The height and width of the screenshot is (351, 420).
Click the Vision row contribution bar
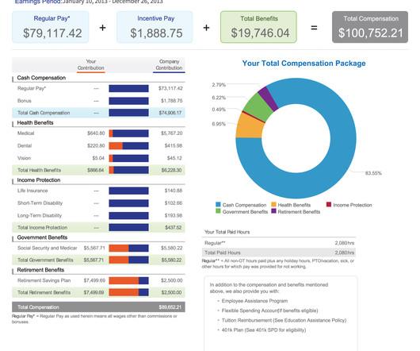(128, 158)
